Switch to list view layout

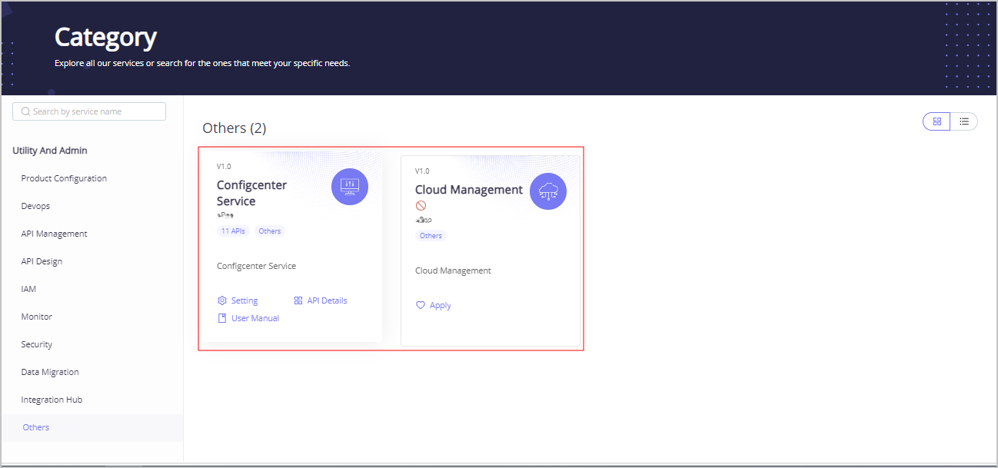point(964,121)
